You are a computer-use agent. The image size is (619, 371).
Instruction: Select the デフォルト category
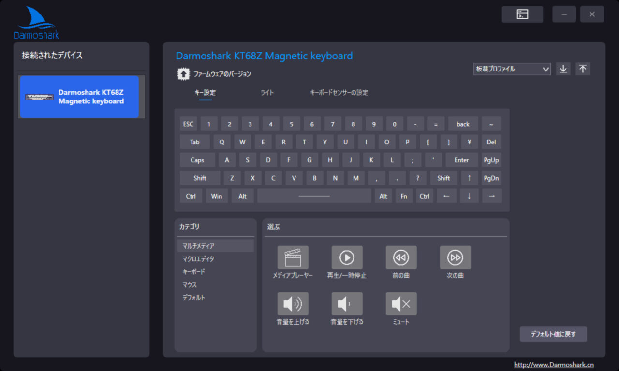click(216, 298)
